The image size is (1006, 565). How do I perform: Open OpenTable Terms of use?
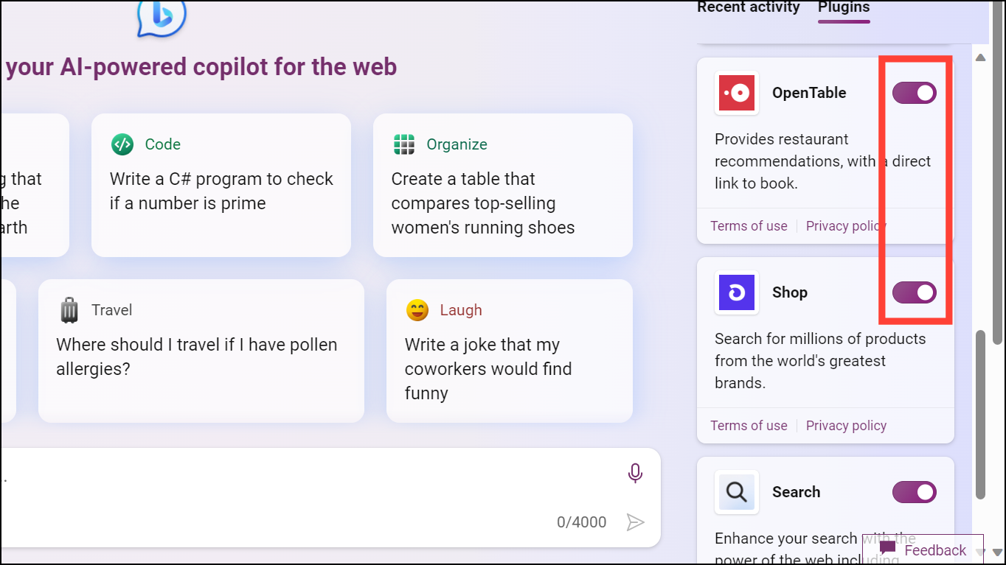(749, 226)
